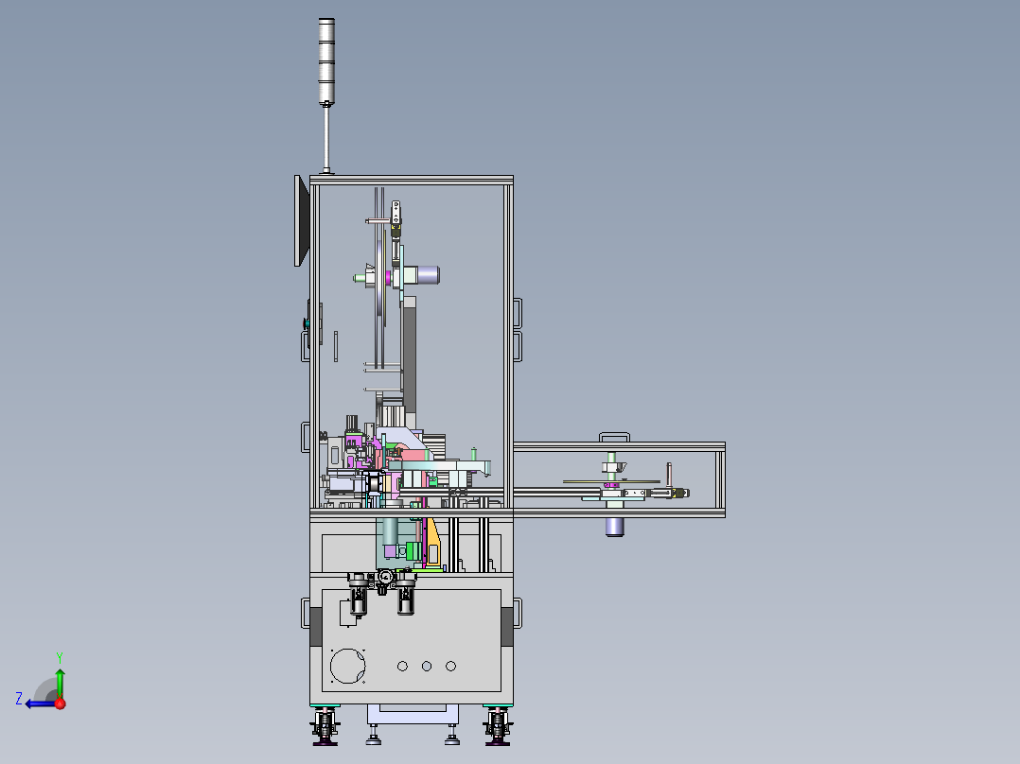Select the large circular cutout on lower panel
The height and width of the screenshot is (764, 1020).
[347, 666]
